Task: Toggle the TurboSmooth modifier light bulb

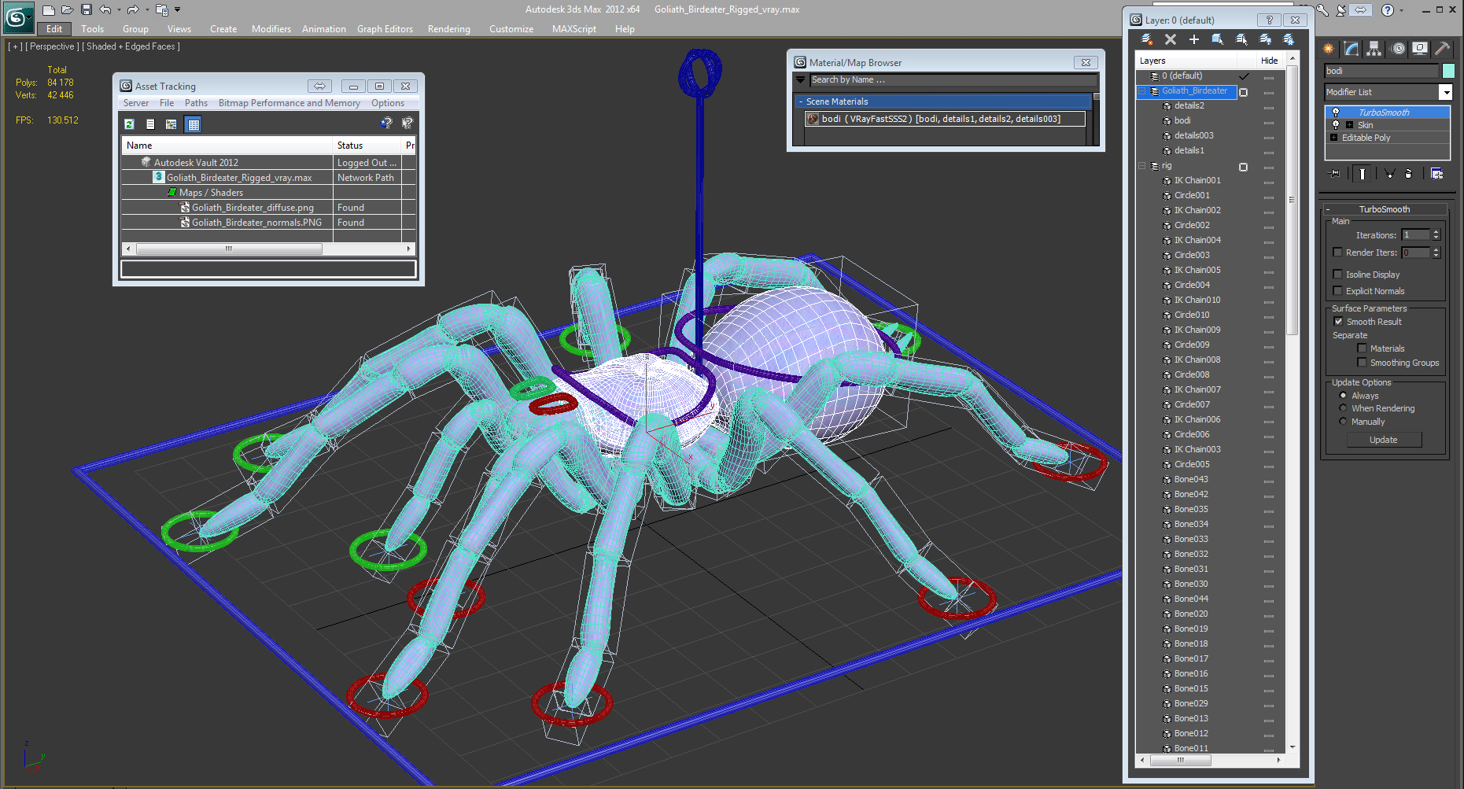Action: click(1335, 112)
